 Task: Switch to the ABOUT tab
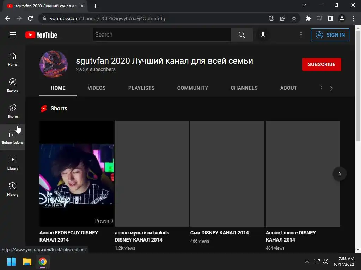pos(288,88)
